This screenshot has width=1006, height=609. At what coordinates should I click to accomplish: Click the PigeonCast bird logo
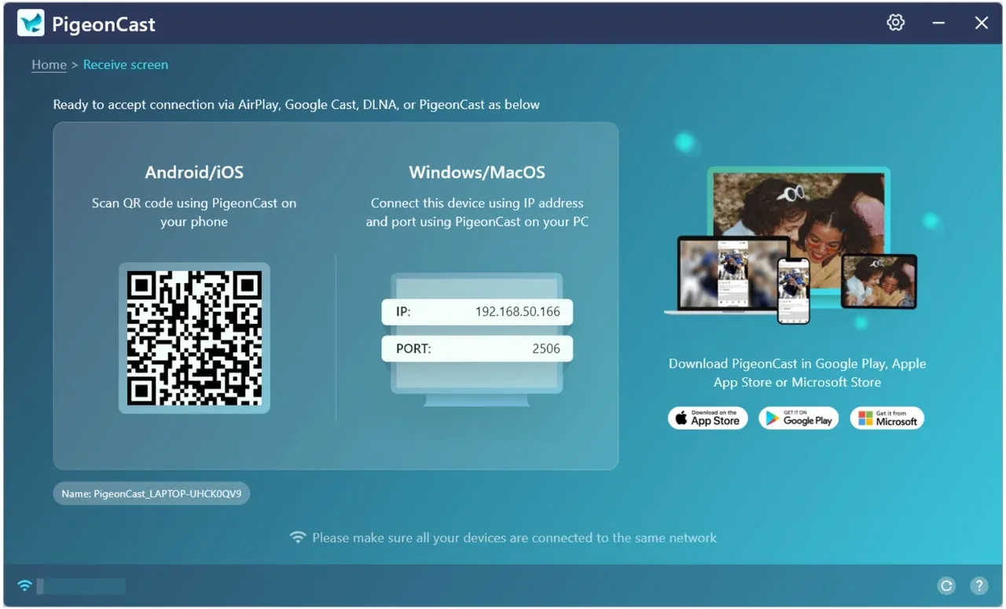point(31,24)
